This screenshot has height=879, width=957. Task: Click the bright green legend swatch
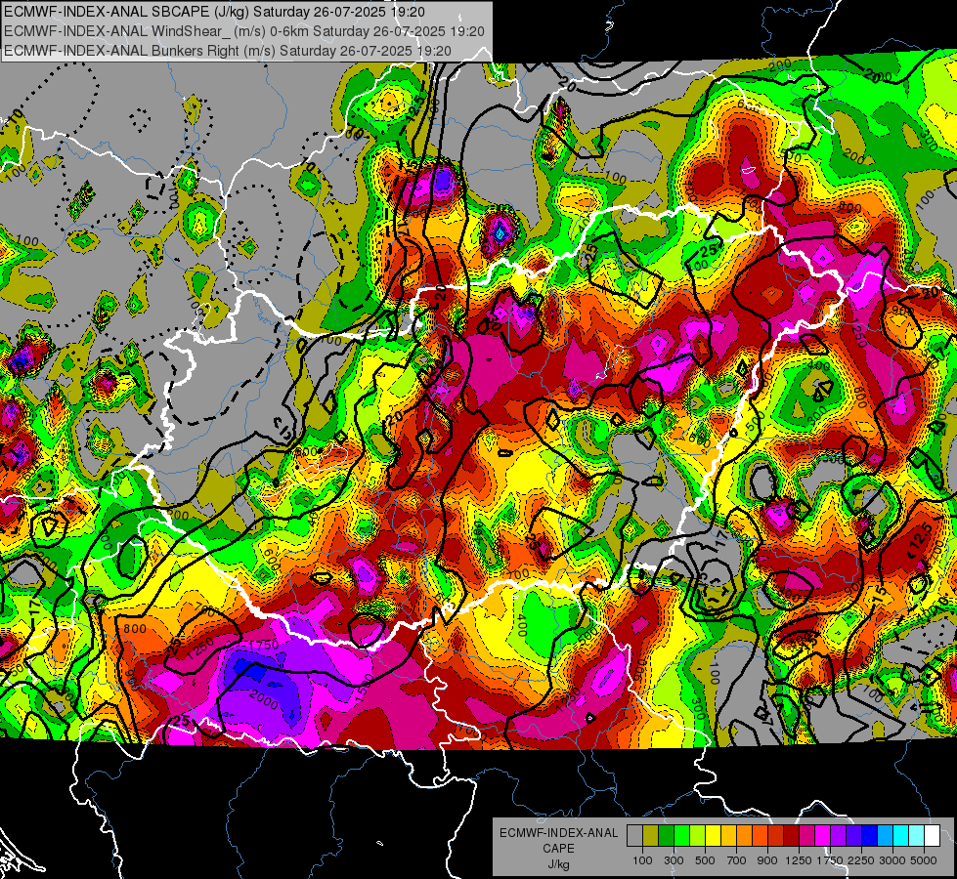pyautogui.click(x=681, y=836)
